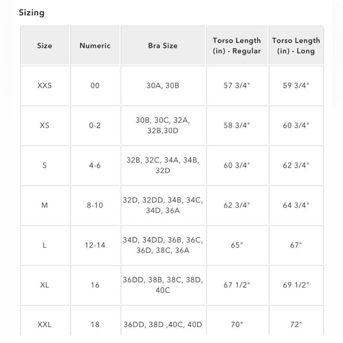Image resolution: width=343 pixels, height=343 pixels.
Task: Click the 72" long torso length cell
Action: click(296, 324)
